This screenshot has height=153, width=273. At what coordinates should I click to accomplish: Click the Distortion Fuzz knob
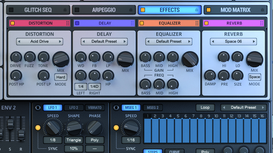click(29, 57)
